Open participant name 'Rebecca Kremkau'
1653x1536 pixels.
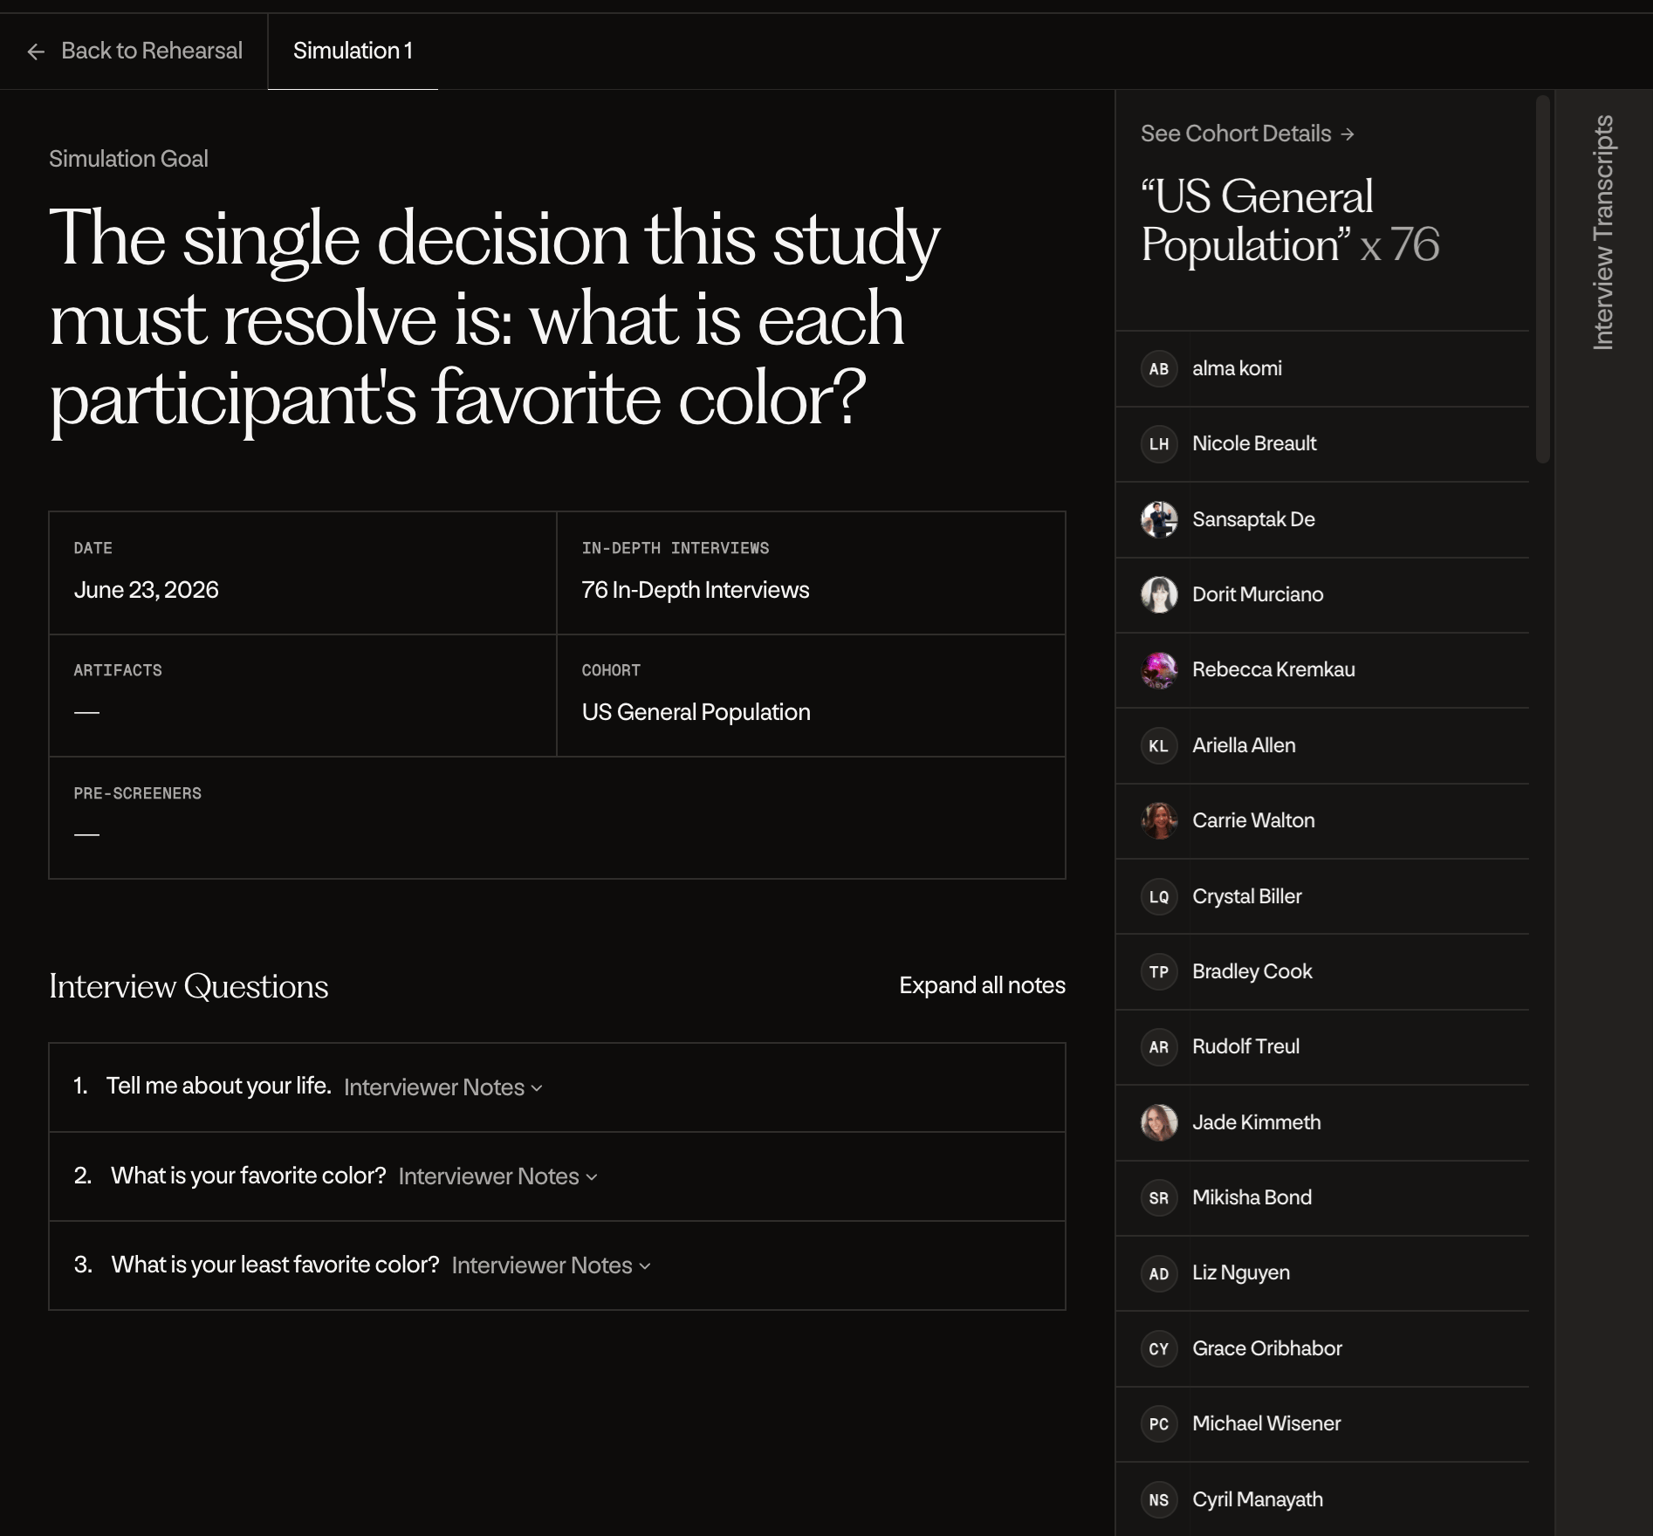(1274, 670)
